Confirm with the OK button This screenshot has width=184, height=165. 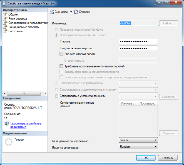tap(146, 158)
